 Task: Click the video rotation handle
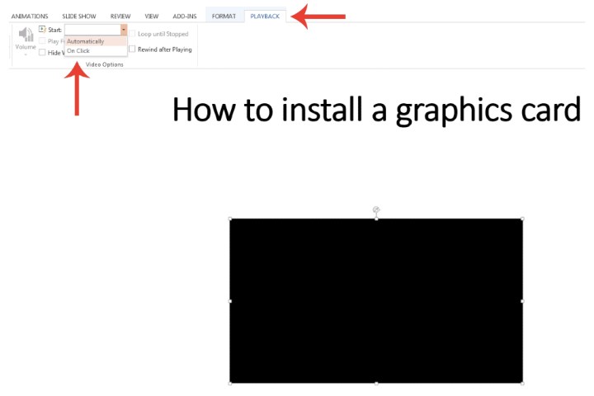coord(376,210)
